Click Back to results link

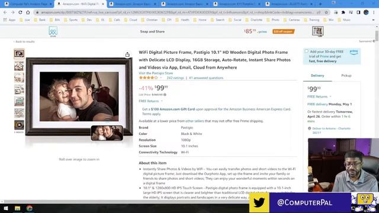(x=24, y=41)
